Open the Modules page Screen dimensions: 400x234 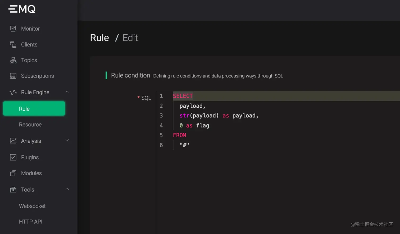(x=31, y=173)
